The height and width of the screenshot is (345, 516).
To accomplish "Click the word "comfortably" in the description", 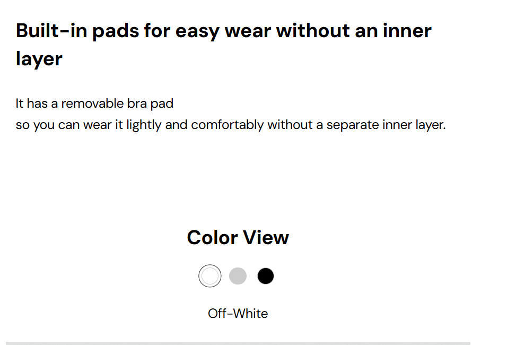I will (228, 125).
